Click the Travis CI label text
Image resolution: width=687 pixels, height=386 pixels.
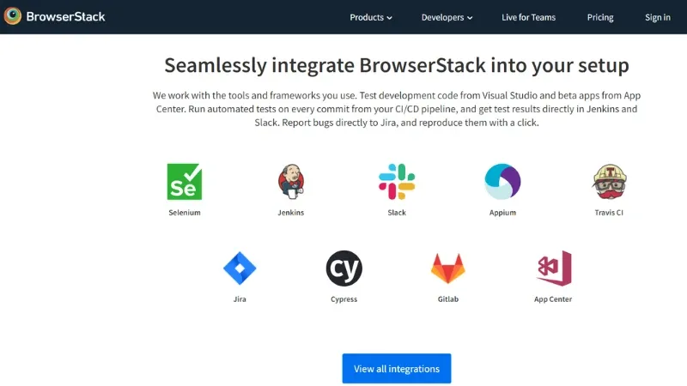coord(609,213)
